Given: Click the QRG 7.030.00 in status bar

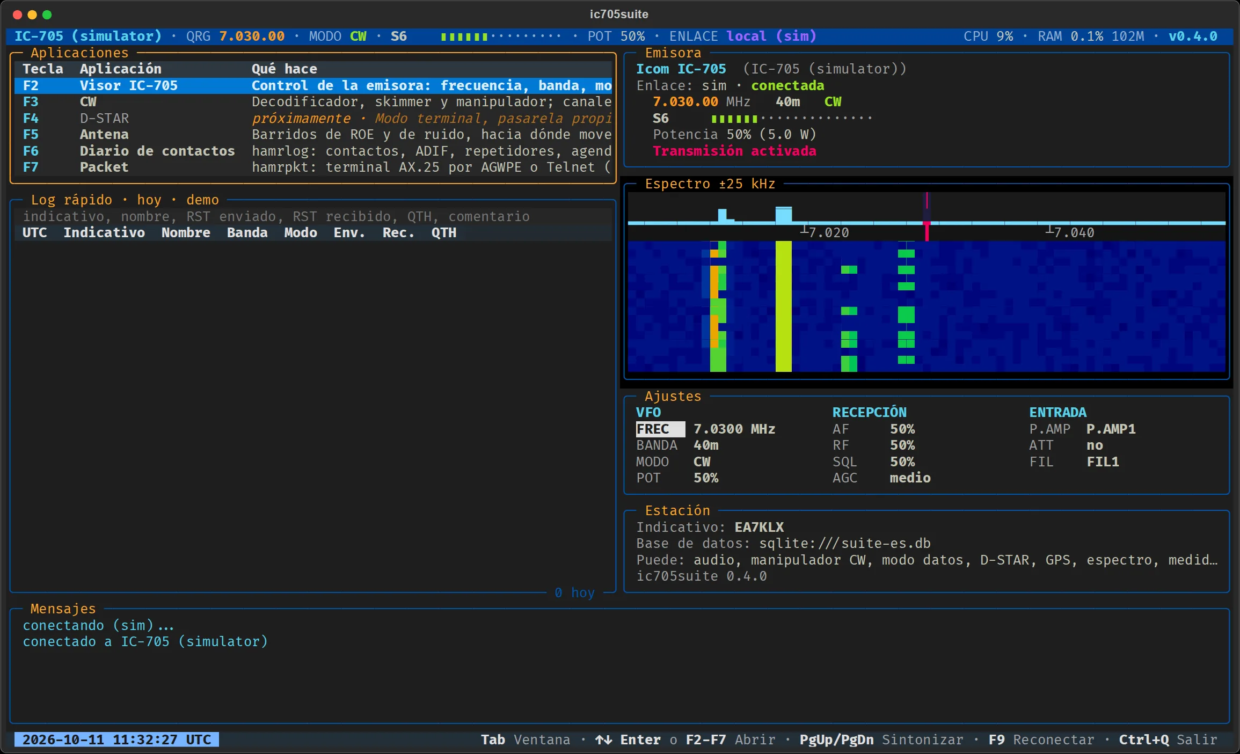Looking at the screenshot, I should [x=235, y=36].
